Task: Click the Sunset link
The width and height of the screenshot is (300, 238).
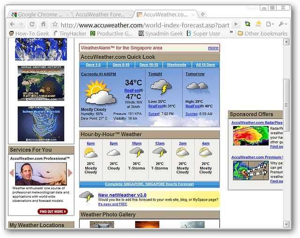Action: pos(154,114)
